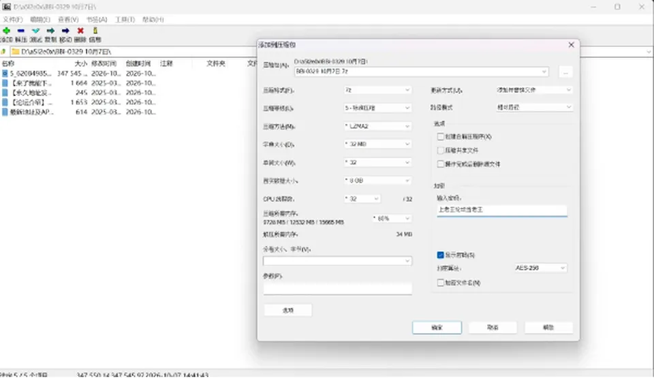654x378 pixels.
Task: Expand the archive name combo box arrow
Action: pyautogui.click(x=544, y=72)
